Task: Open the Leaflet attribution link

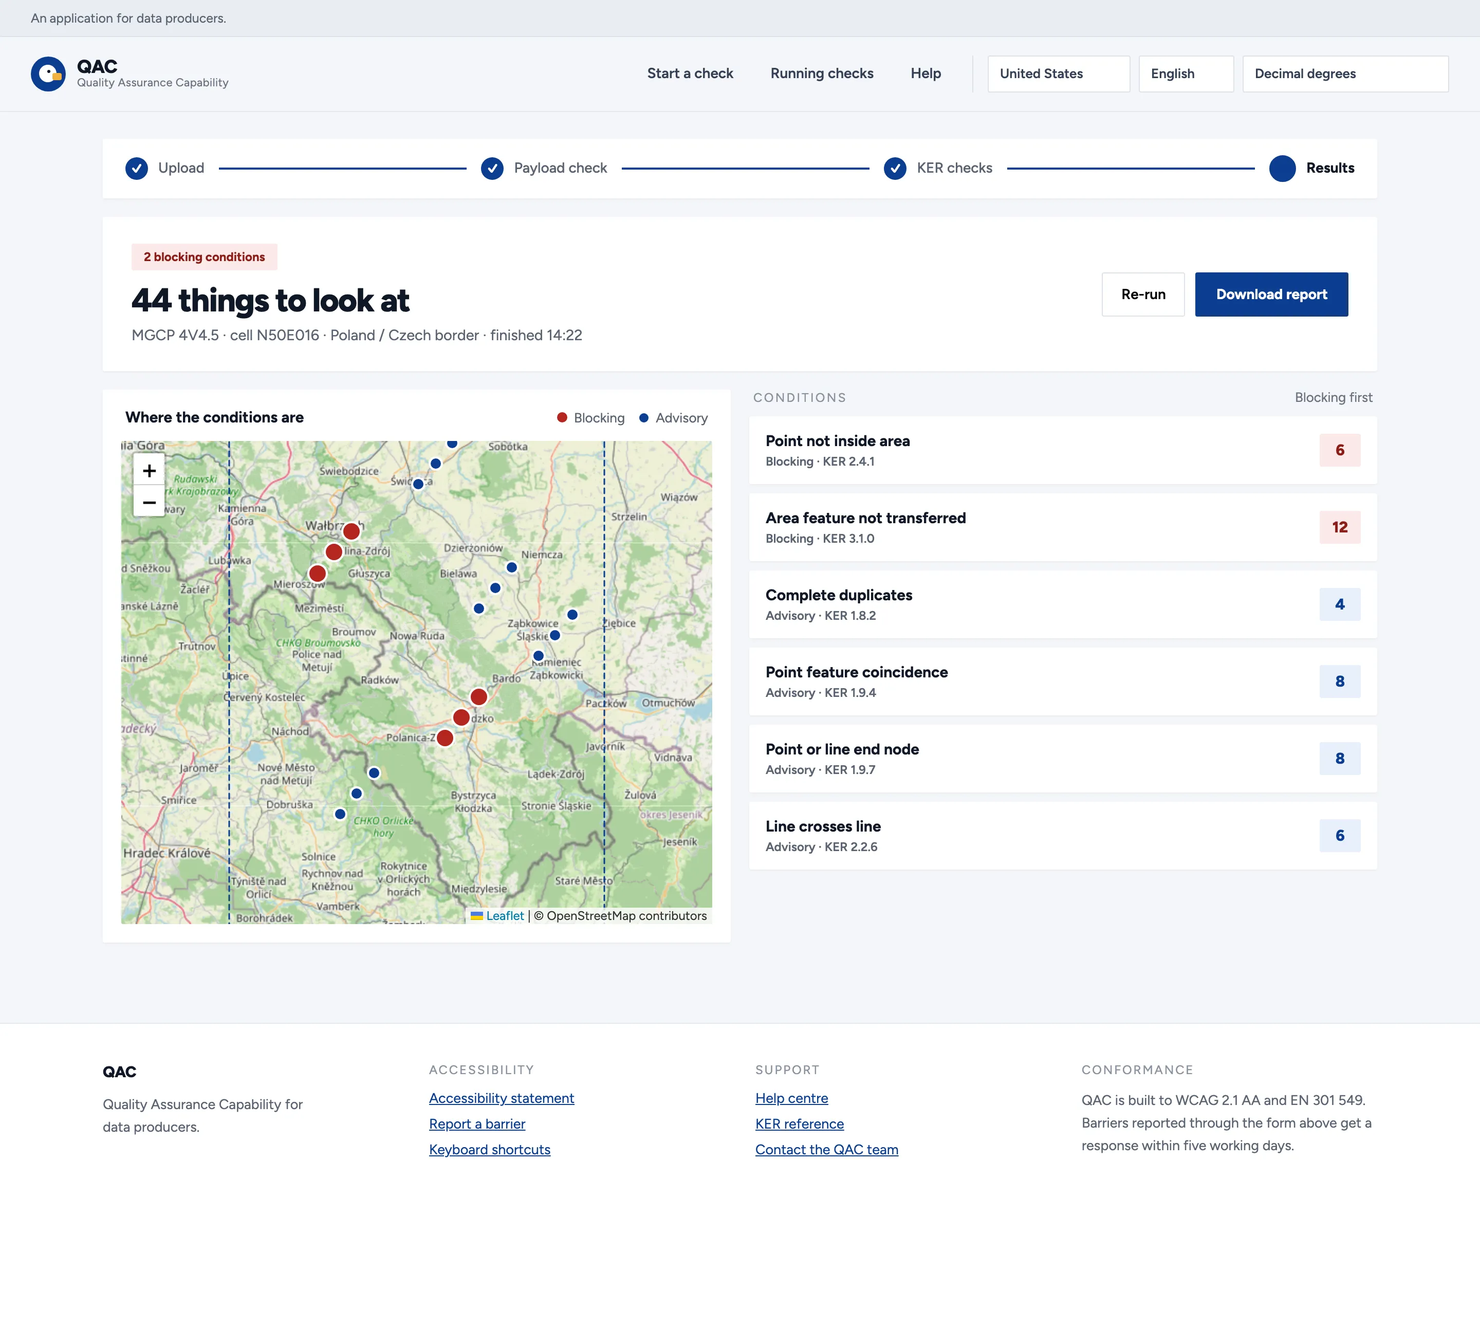Action: coord(505,916)
